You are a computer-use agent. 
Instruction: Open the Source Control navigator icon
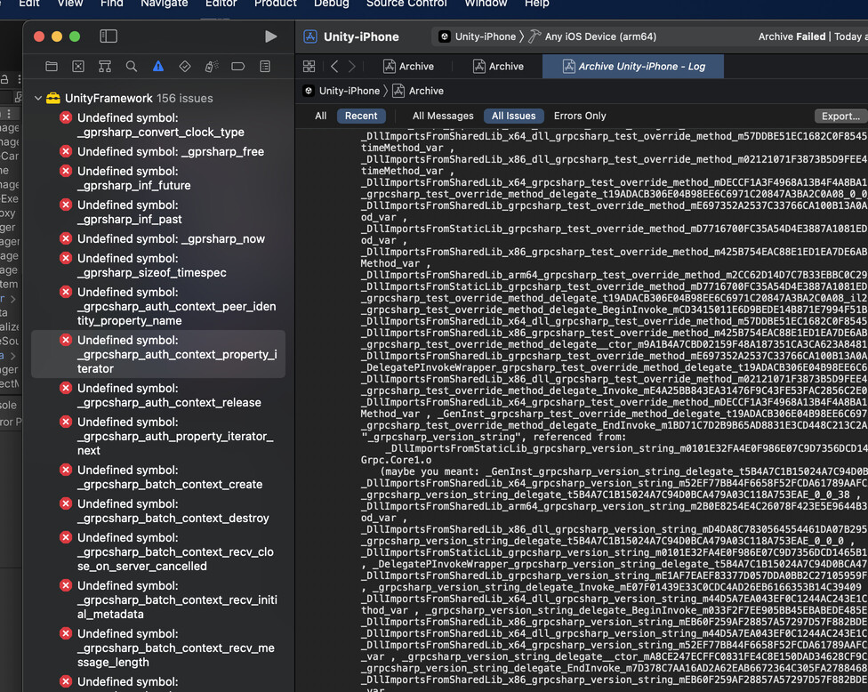click(x=78, y=67)
